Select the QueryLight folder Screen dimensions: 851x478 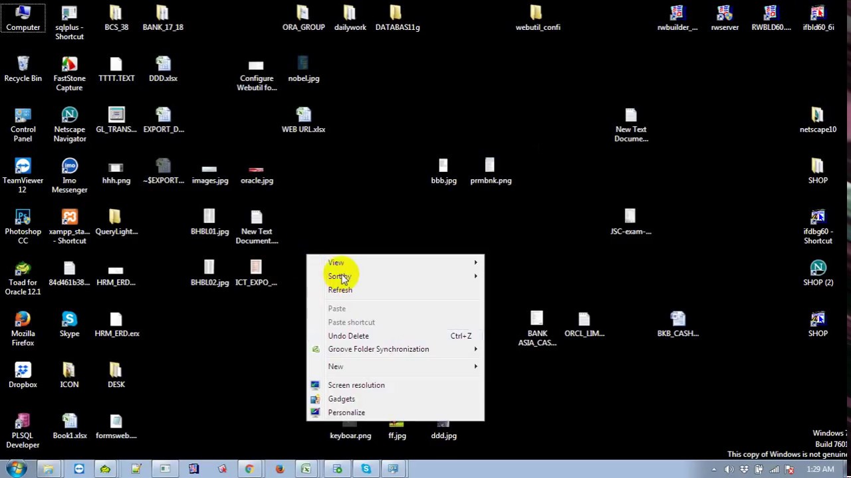click(116, 223)
